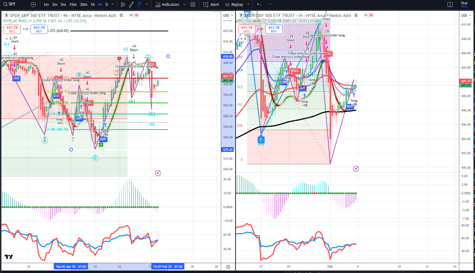Click right chart SELL 601.78 button

247,29
